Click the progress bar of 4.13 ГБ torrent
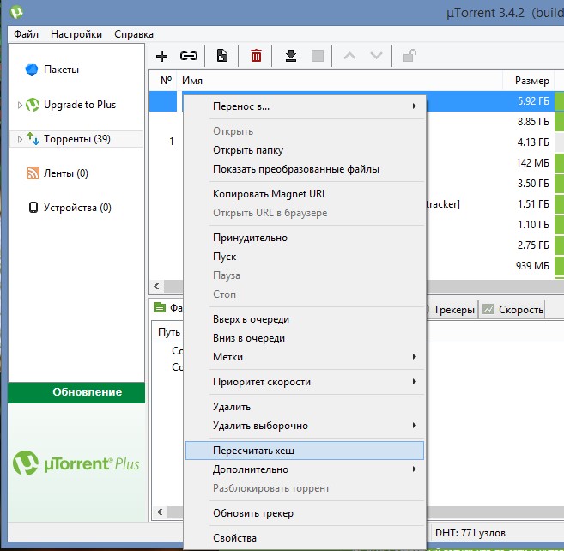564x551 pixels. 560,142
